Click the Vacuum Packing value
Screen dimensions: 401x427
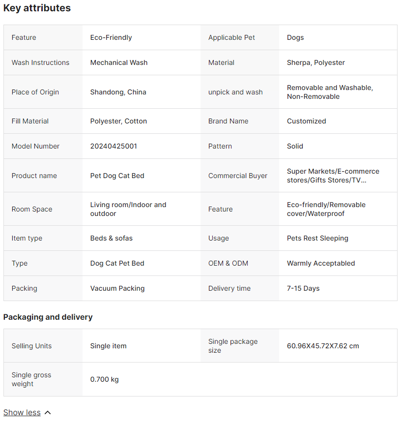(x=117, y=288)
